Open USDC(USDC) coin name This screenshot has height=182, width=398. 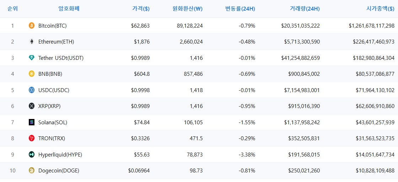click(54, 90)
